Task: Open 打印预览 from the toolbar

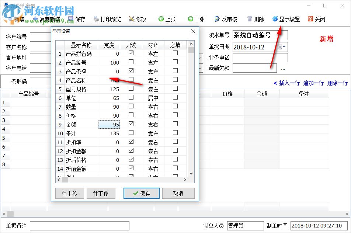Action: [107, 19]
